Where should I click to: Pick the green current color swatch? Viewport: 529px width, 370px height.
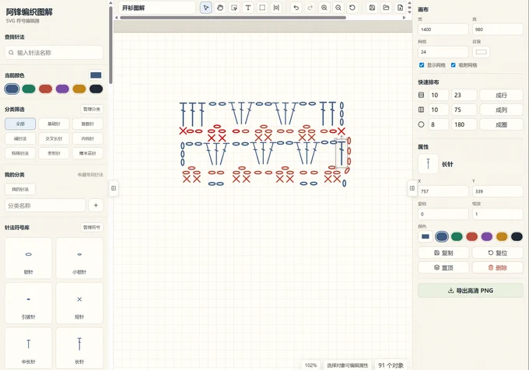tap(29, 89)
